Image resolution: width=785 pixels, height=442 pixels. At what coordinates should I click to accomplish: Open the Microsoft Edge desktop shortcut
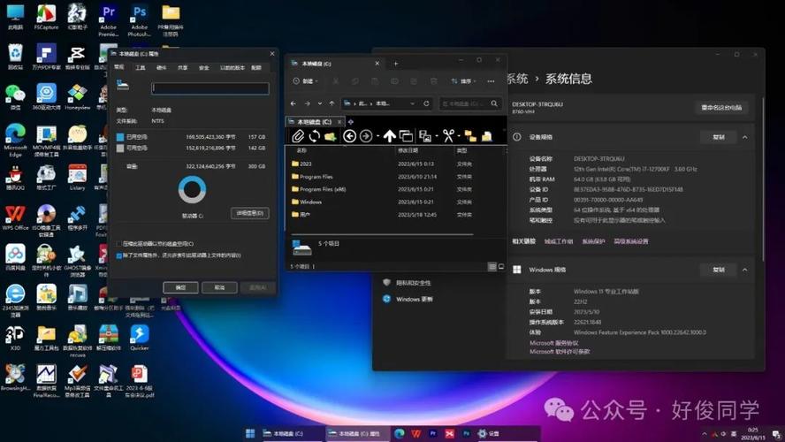(15, 141)
